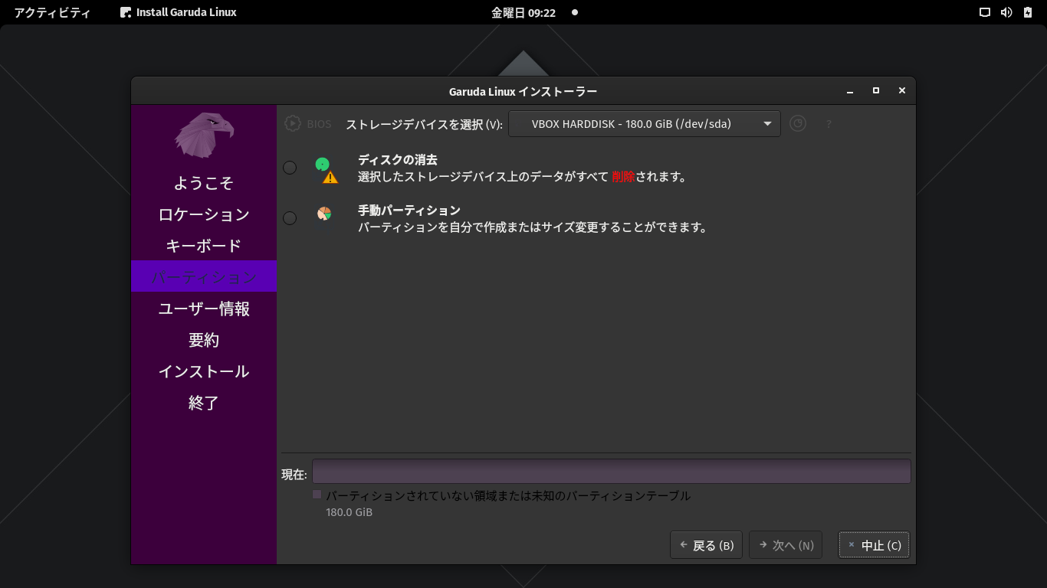Open the clock 金曜日 09:22 calendar
Viewport: 1047px width, 588px height.
(x=523, y=12)
